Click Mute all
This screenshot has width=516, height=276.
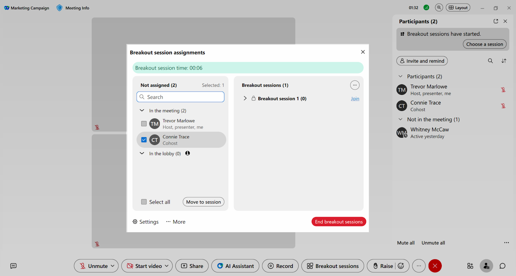tap(406, 243)
